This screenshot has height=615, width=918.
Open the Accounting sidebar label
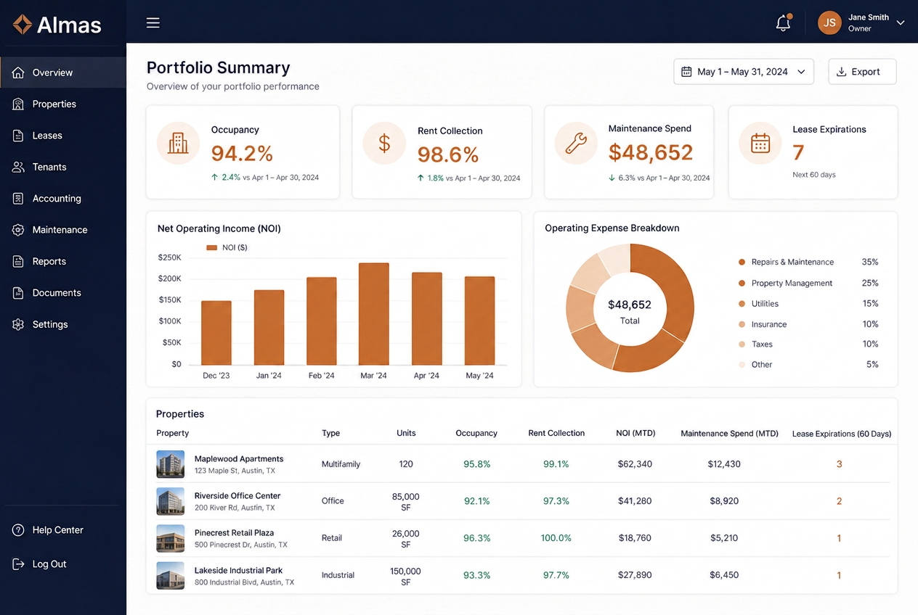coord(57,198)
